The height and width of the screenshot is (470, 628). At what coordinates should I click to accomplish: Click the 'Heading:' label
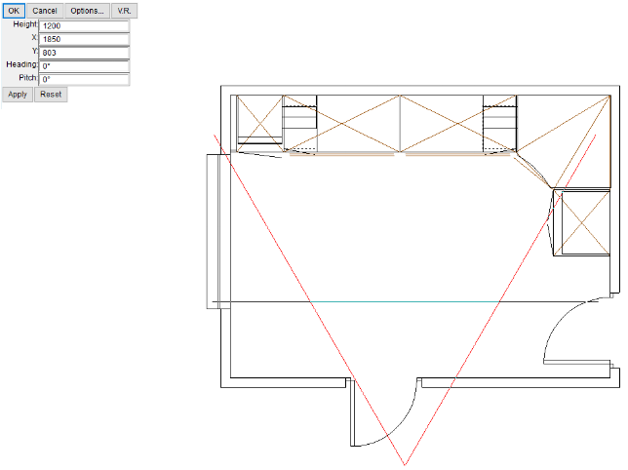(x=22, y=64)
